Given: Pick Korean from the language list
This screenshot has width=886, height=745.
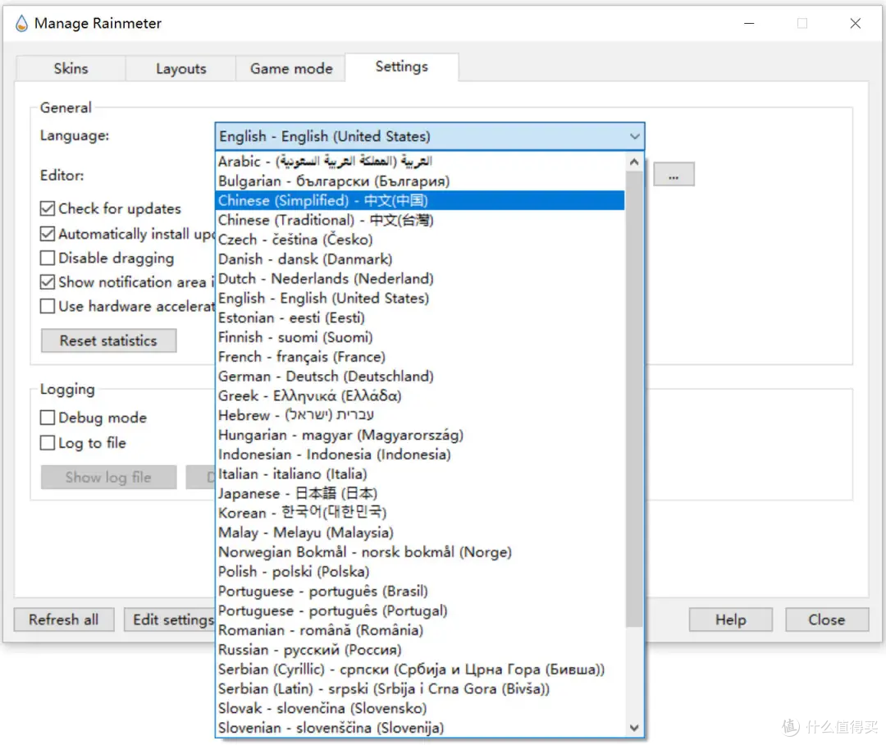Looking at the screenshot, I should pos(420,513).
